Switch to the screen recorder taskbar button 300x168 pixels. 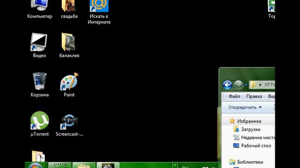[60, 165]
